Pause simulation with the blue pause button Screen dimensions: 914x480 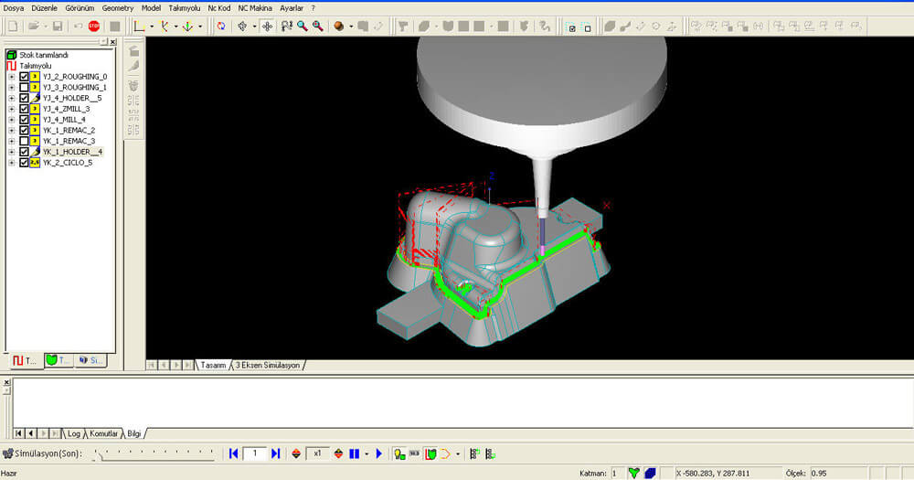coord(354,453)
